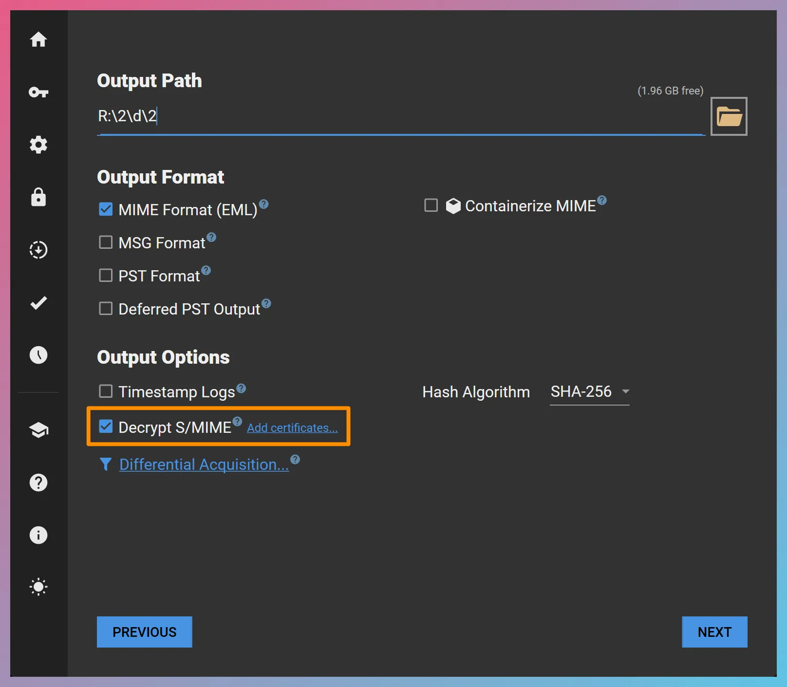This screenshot has height=687, width=787.
Task: Go to the Home sidebar icon
Action: coord(38,39)
